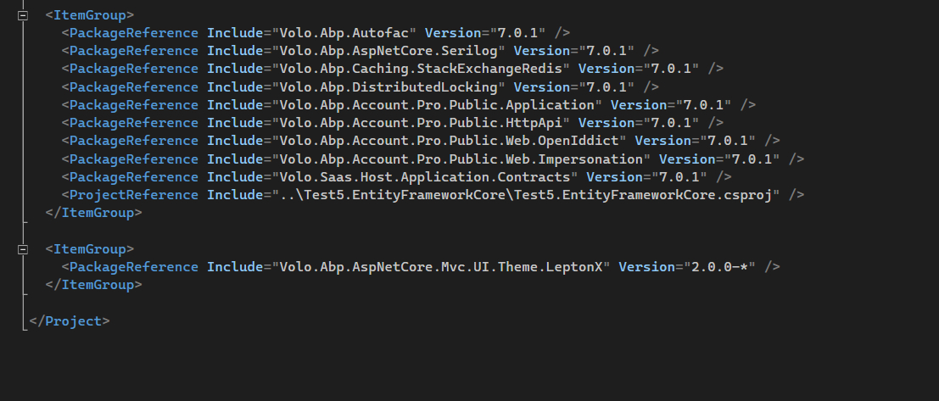Click on Volo.Abp.DistributedLocking package name
The height and width of the screenshot is (401, 939).
tap(388, 86)
